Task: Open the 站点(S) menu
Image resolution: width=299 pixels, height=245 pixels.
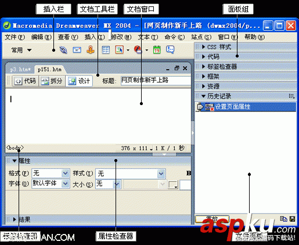Action: tap(201, 37)
